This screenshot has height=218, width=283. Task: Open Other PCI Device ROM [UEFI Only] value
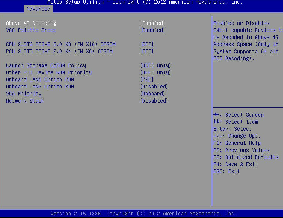156,72
